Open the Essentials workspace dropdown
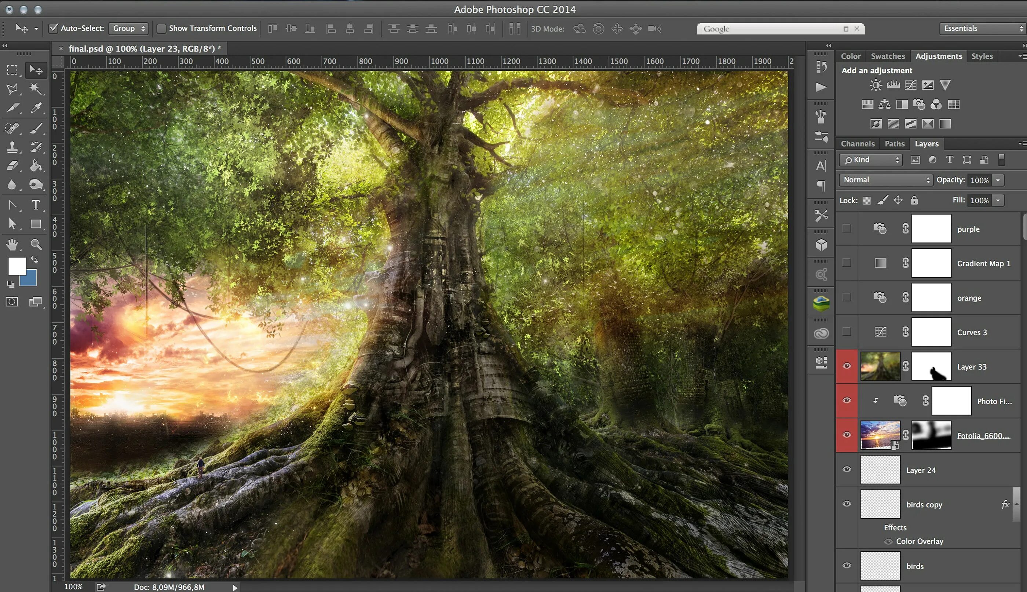 (x=983, y=29)
